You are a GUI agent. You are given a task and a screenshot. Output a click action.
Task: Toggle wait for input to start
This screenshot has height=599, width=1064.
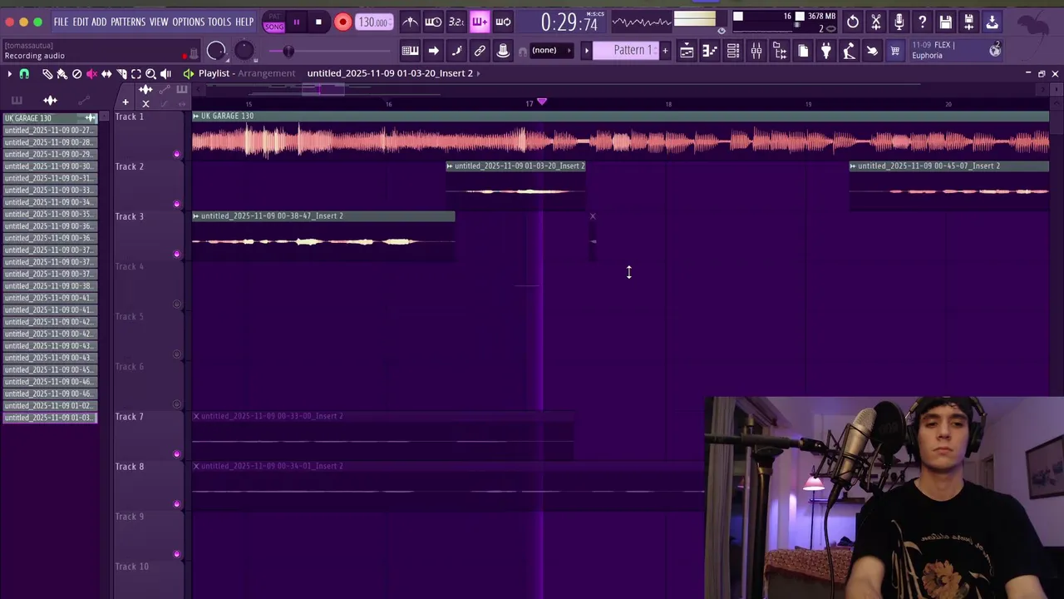point(433,22)
